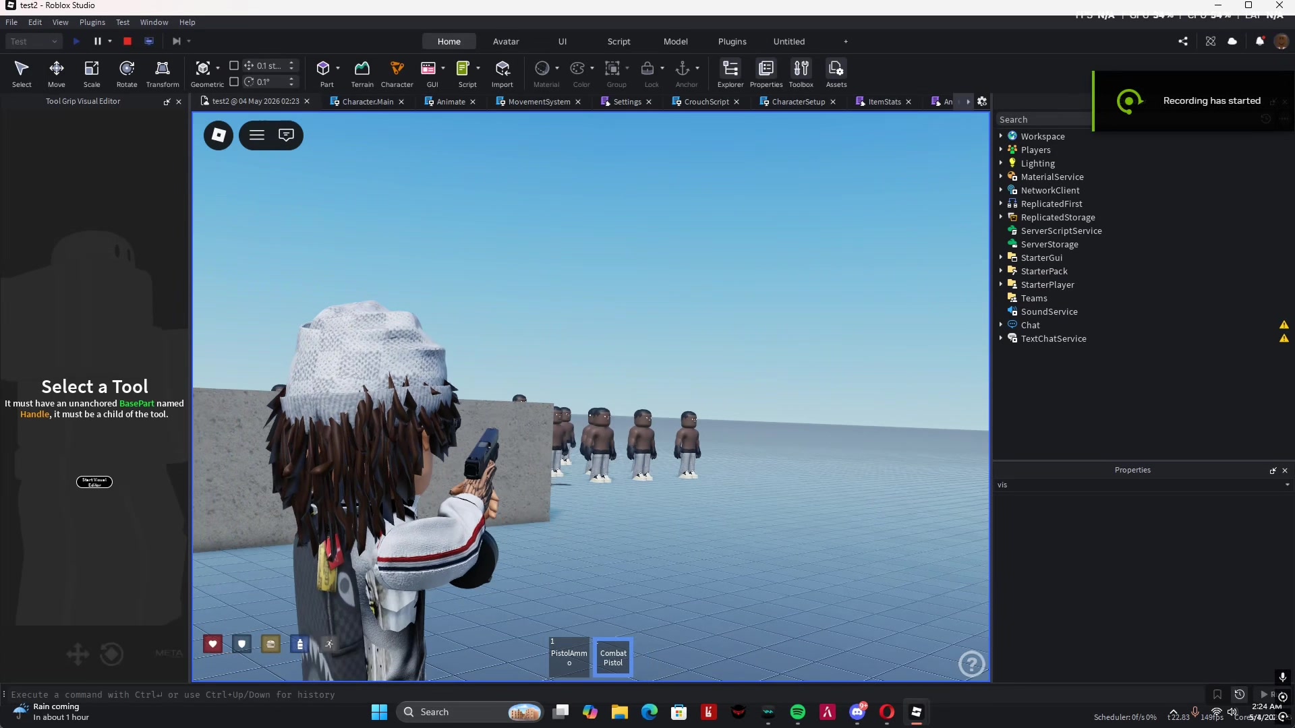Click the GUI toolbar icon
Screen dimensions: 1295x728
(x=428, y=68)
